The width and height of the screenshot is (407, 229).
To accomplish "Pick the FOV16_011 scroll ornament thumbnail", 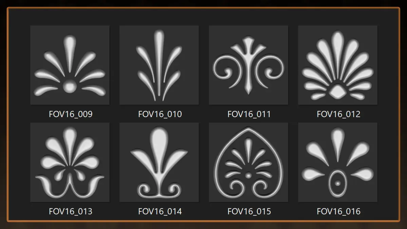I will [x=249, y=65].
